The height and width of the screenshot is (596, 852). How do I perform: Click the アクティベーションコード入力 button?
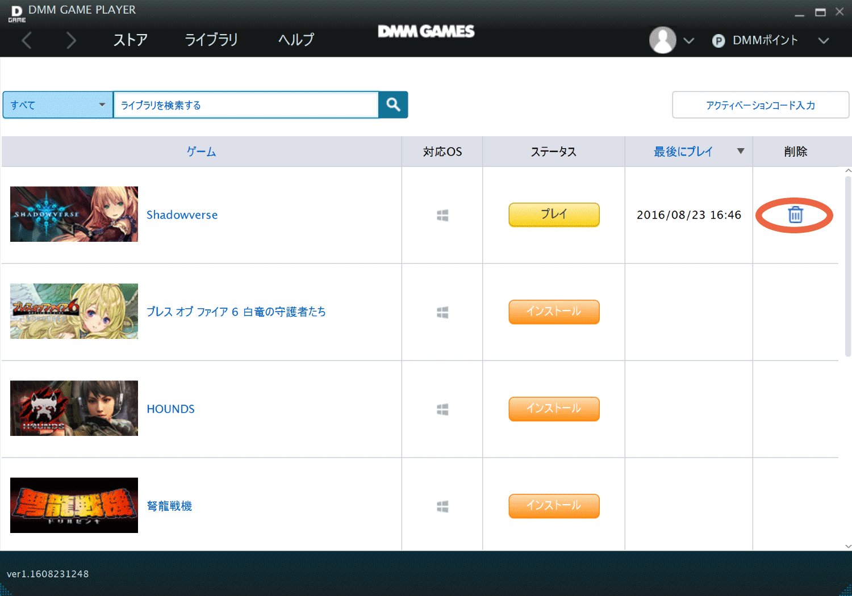pos(760,104)
